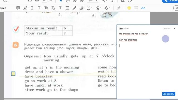Click the scrolling mode icon
Image resolution: width=178 pixels, height=100 pixels.
click(112, 1)
